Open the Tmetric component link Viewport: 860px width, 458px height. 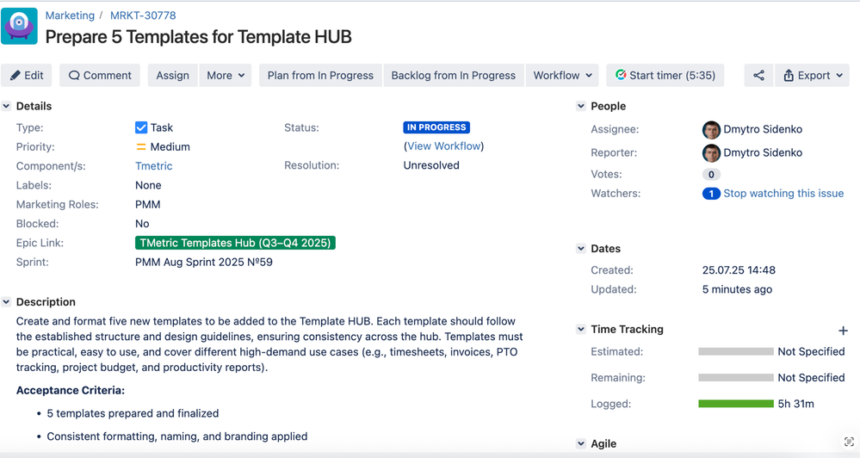point(153,166)
